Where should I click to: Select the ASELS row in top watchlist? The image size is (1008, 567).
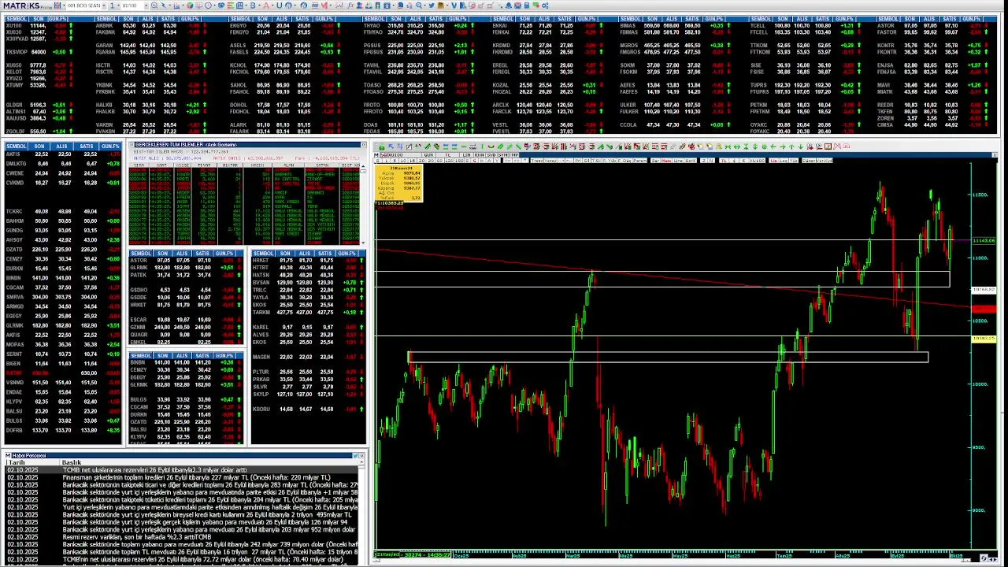tap(282, 46)
